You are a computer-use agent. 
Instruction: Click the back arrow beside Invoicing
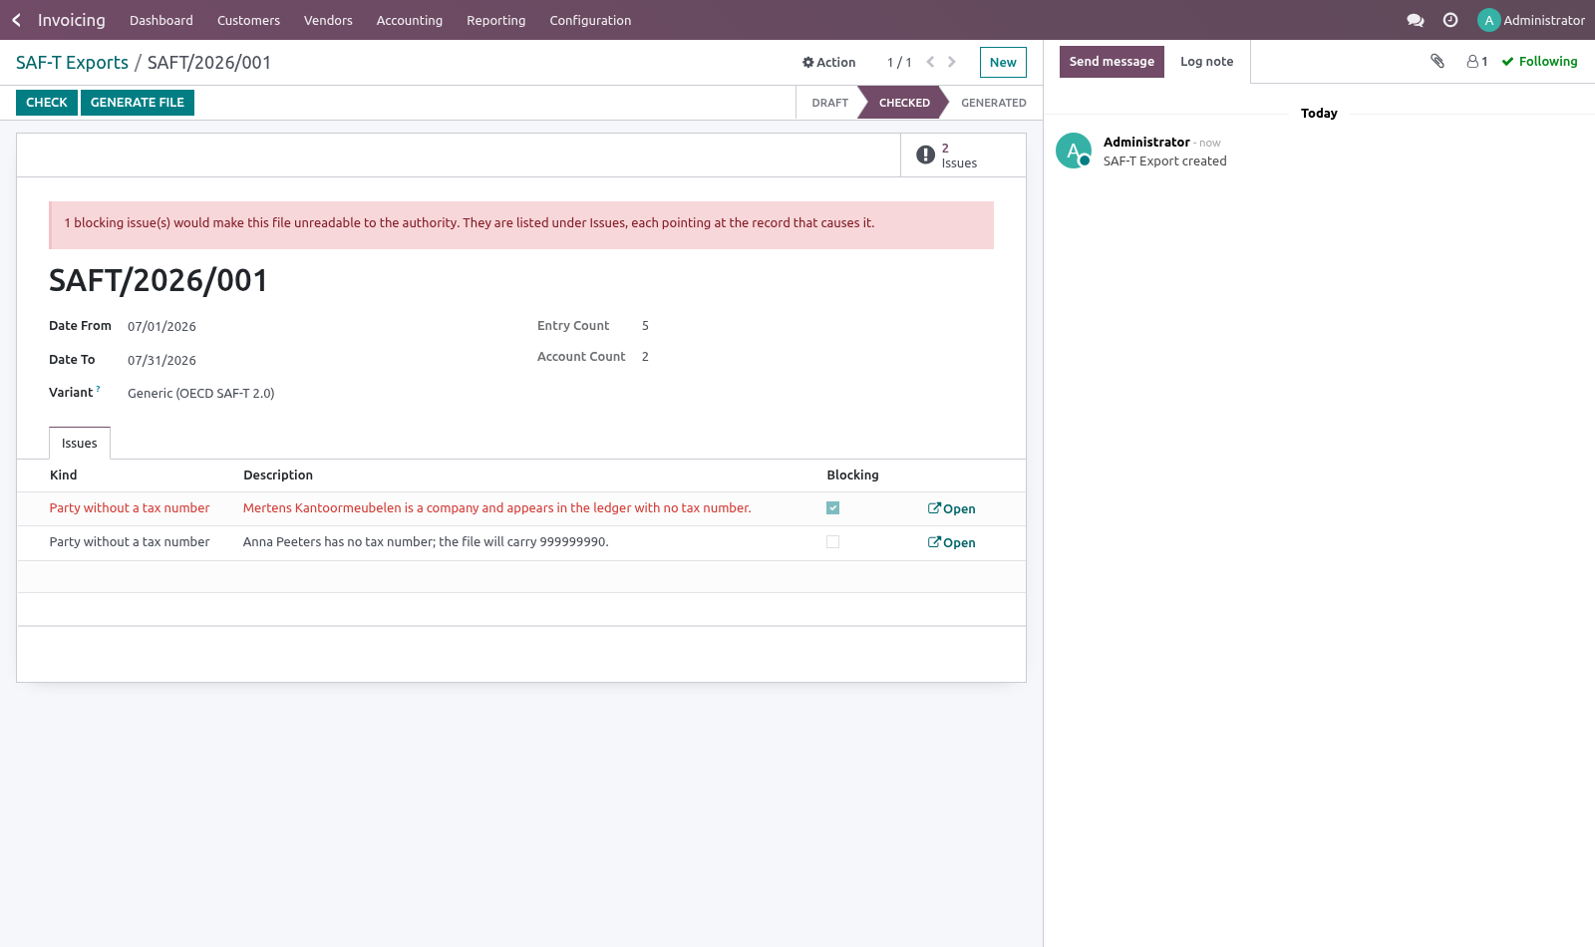[16, 20]
